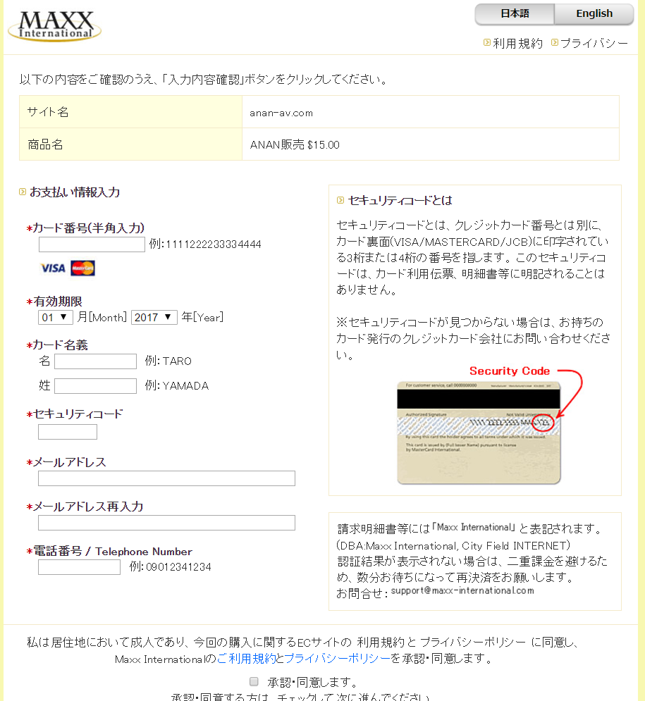Switch language to English tab
This screenshot has height=701, width=645.
point(594,14)
